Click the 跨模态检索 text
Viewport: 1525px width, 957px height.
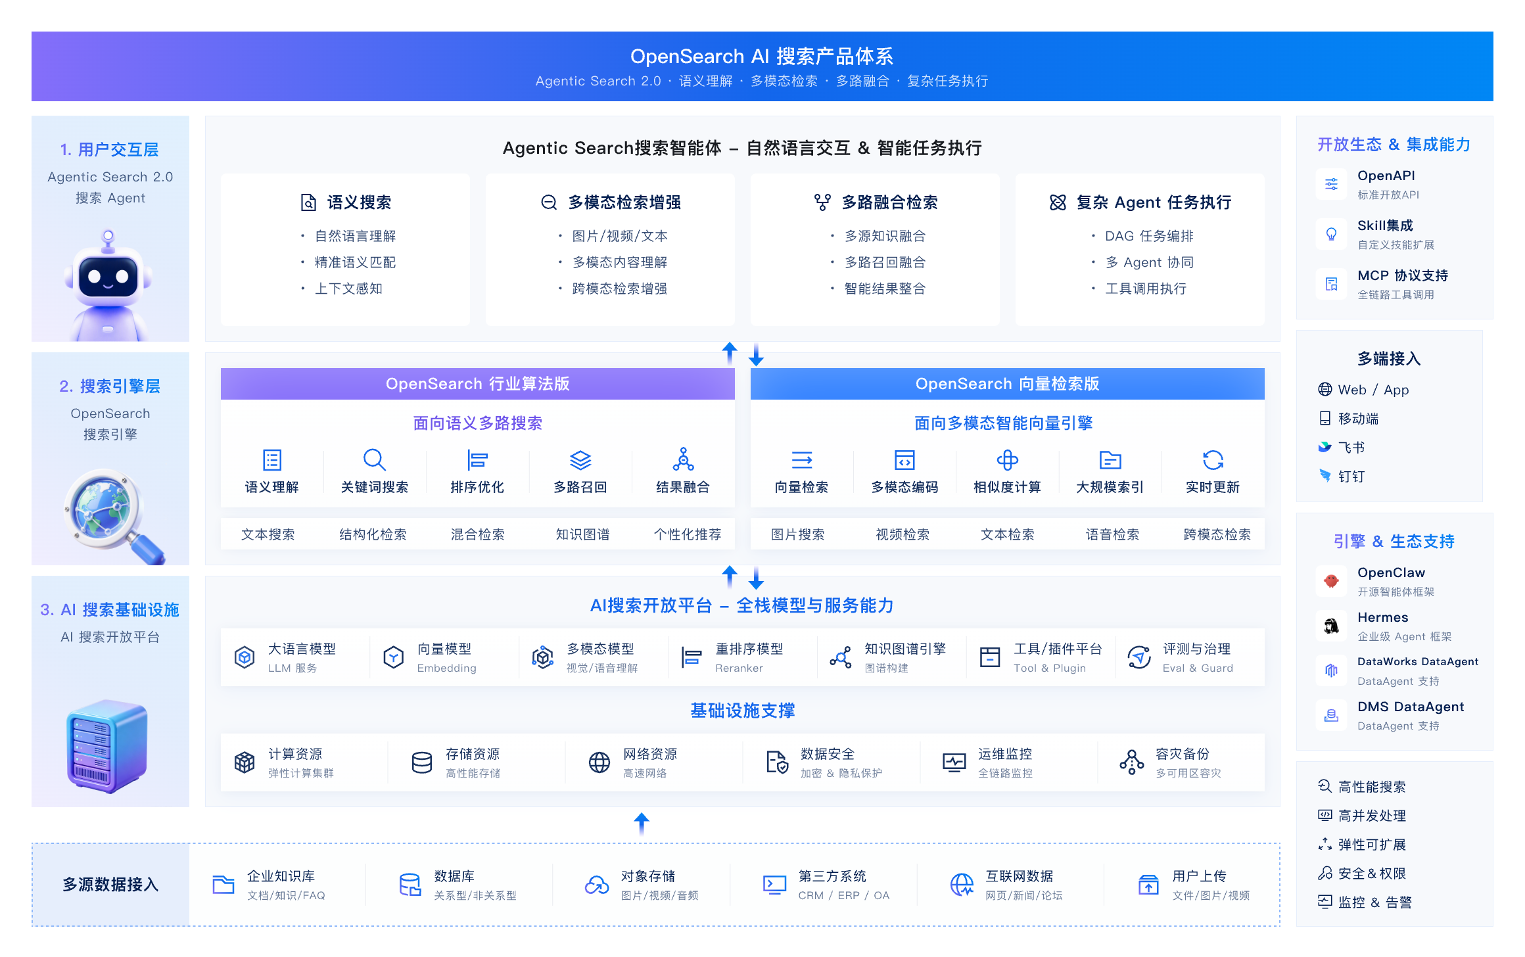point(1217,534)
